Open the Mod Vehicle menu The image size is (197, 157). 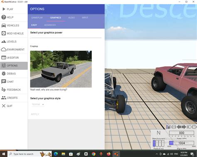pos(14,34)
